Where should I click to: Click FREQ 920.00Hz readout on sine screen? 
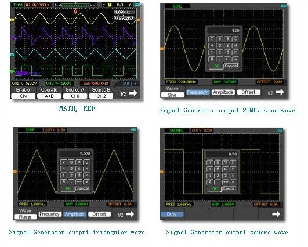coord(181,82)
